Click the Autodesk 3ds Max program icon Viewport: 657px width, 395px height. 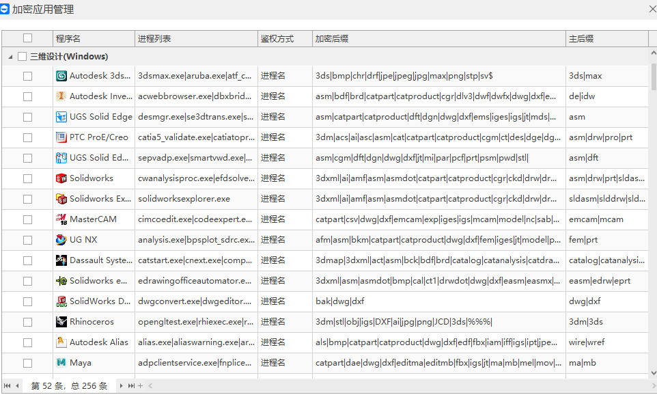61,76
